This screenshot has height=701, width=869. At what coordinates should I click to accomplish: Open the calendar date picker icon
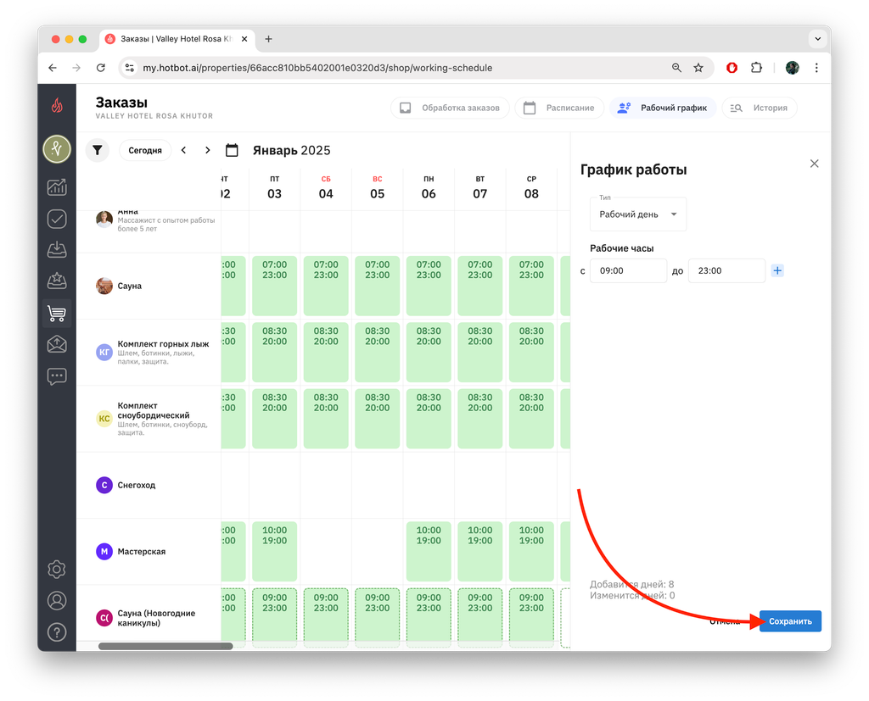[232, 150]
